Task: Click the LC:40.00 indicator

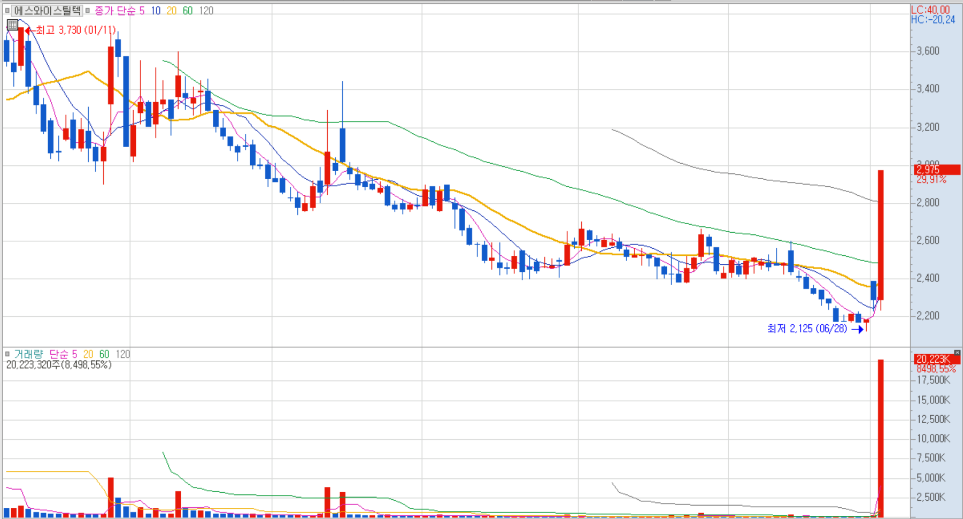Action: (x=930, y=10)
